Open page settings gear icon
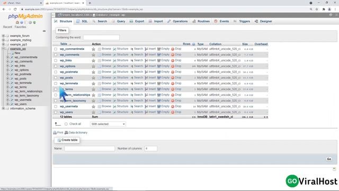This screenshot has width=339, height=191. click(331, 15)
